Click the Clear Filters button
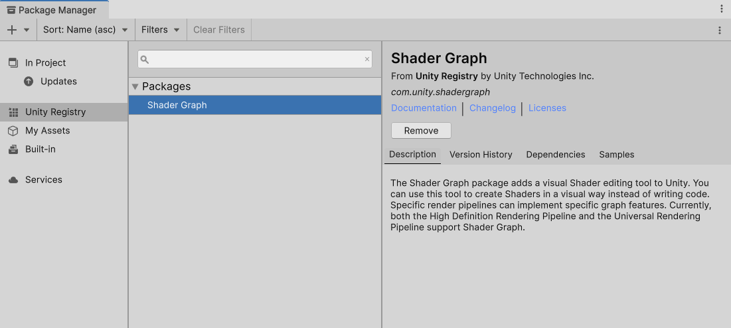This screenshot has width=731, height=328. click(x=219, y=30)
